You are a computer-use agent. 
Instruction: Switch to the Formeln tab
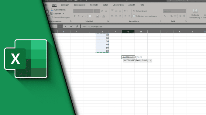(94, 5)
